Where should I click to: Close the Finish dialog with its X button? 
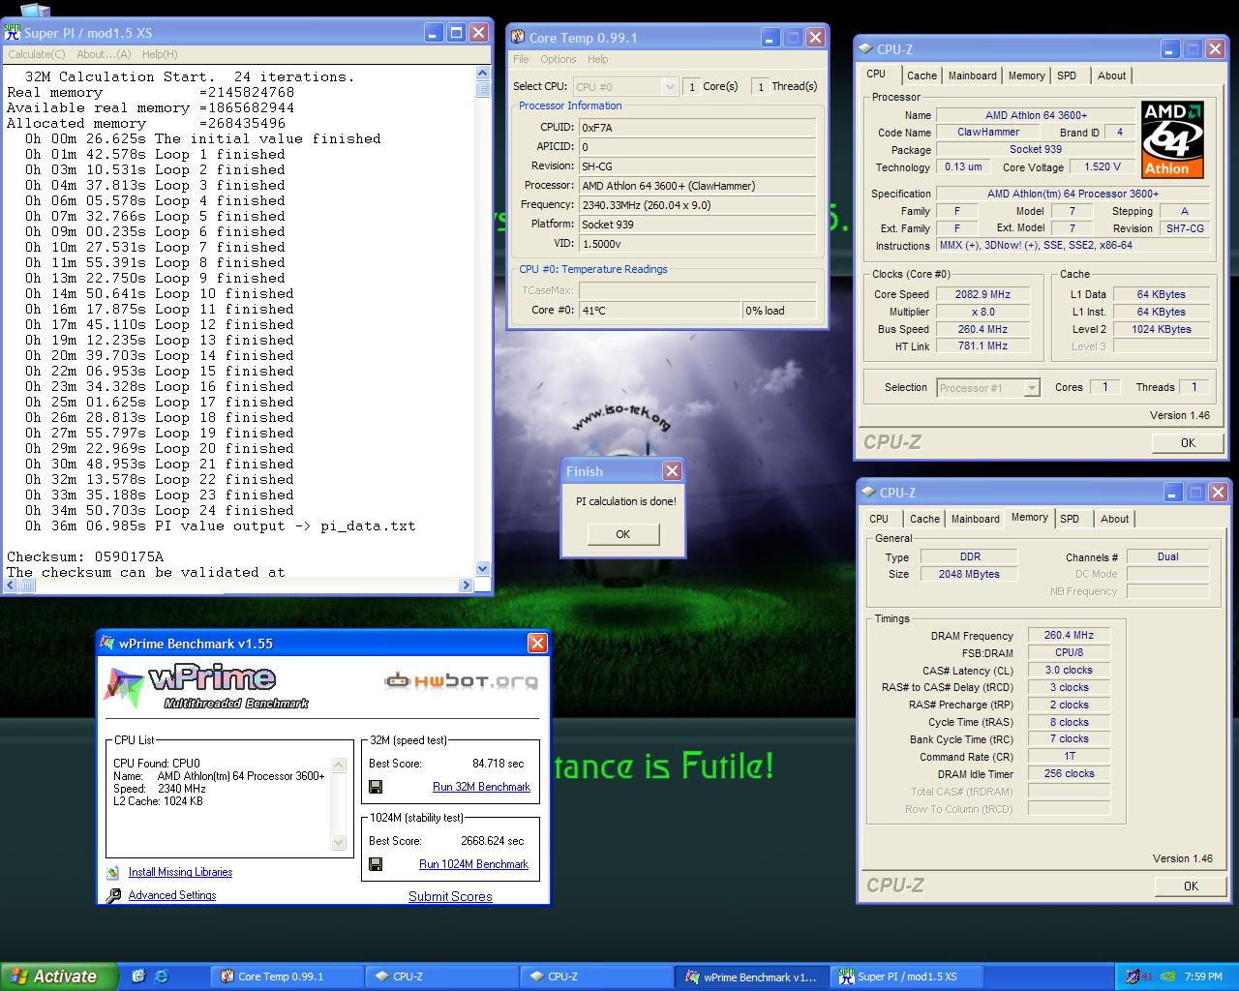point(672,471)
